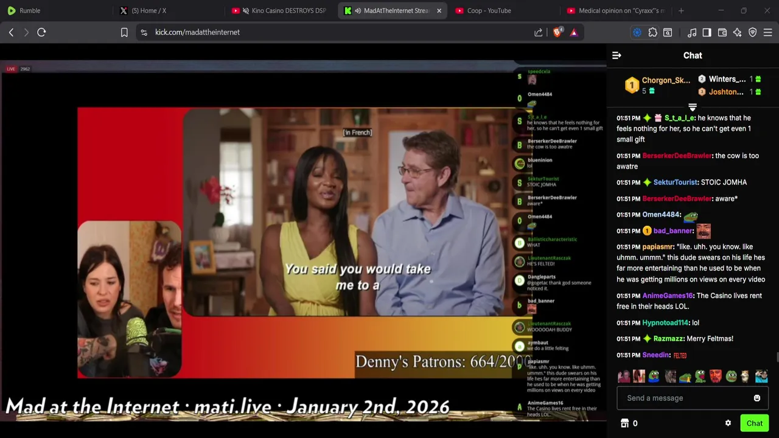Open Winters_ leaderboard entry
This screenshot has width=779, height=438.
click(x=729, y=79)
